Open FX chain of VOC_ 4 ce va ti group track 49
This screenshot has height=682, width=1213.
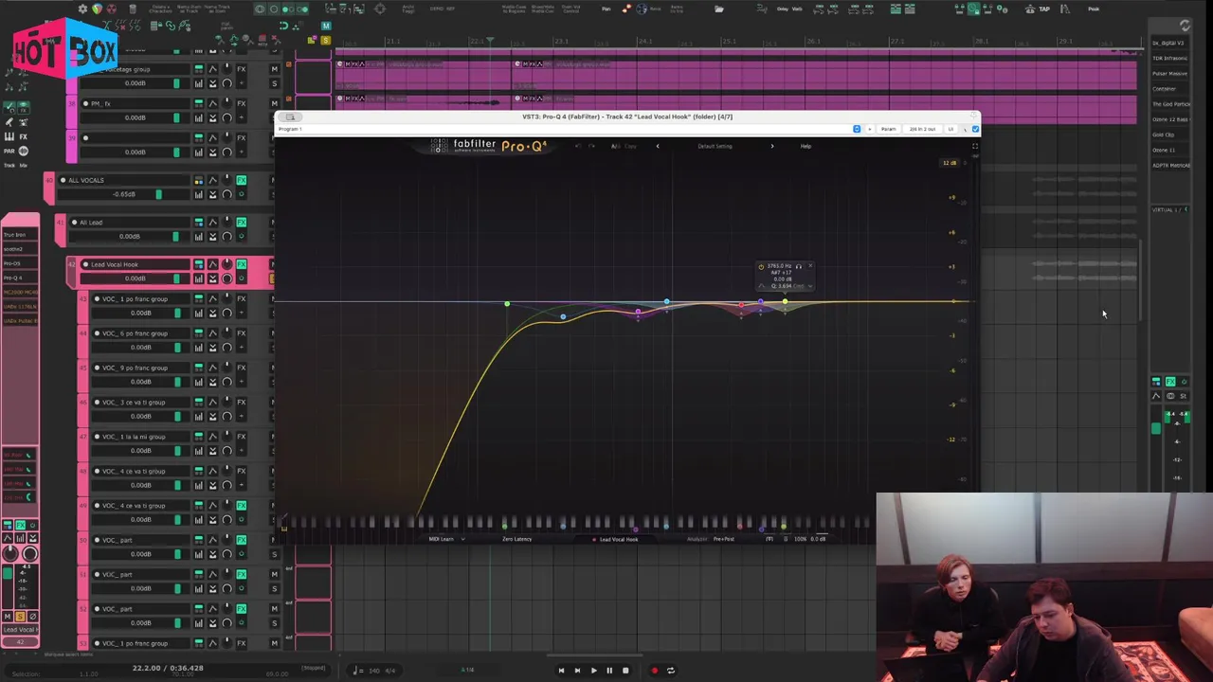(242, 506)
